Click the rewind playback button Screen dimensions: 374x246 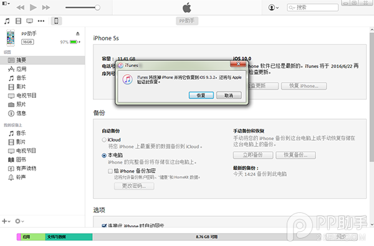21,7
